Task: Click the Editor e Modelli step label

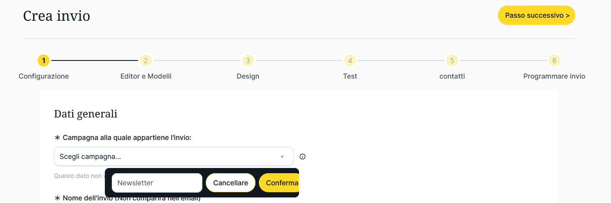Action: 146,76
